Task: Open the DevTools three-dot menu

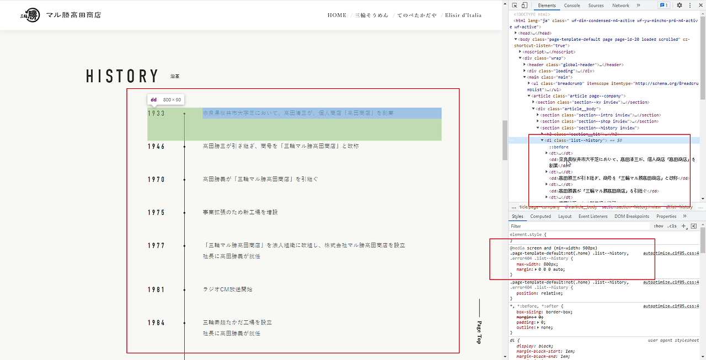Action: pyautogui.click(x=689, y=5)
